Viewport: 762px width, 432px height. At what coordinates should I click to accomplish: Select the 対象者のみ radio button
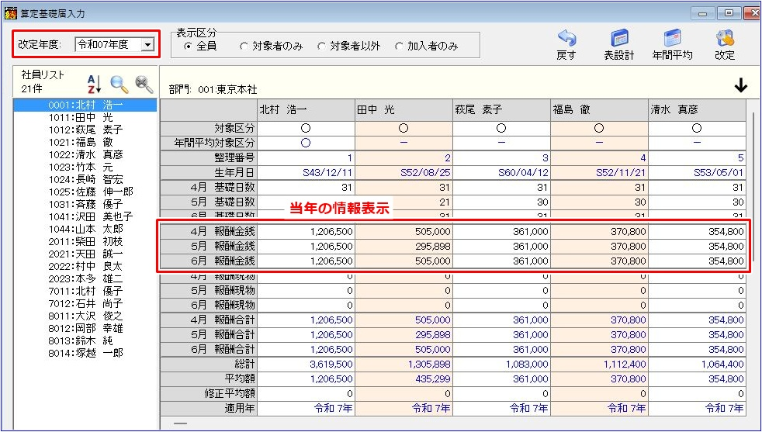click(x=244, y=47)
